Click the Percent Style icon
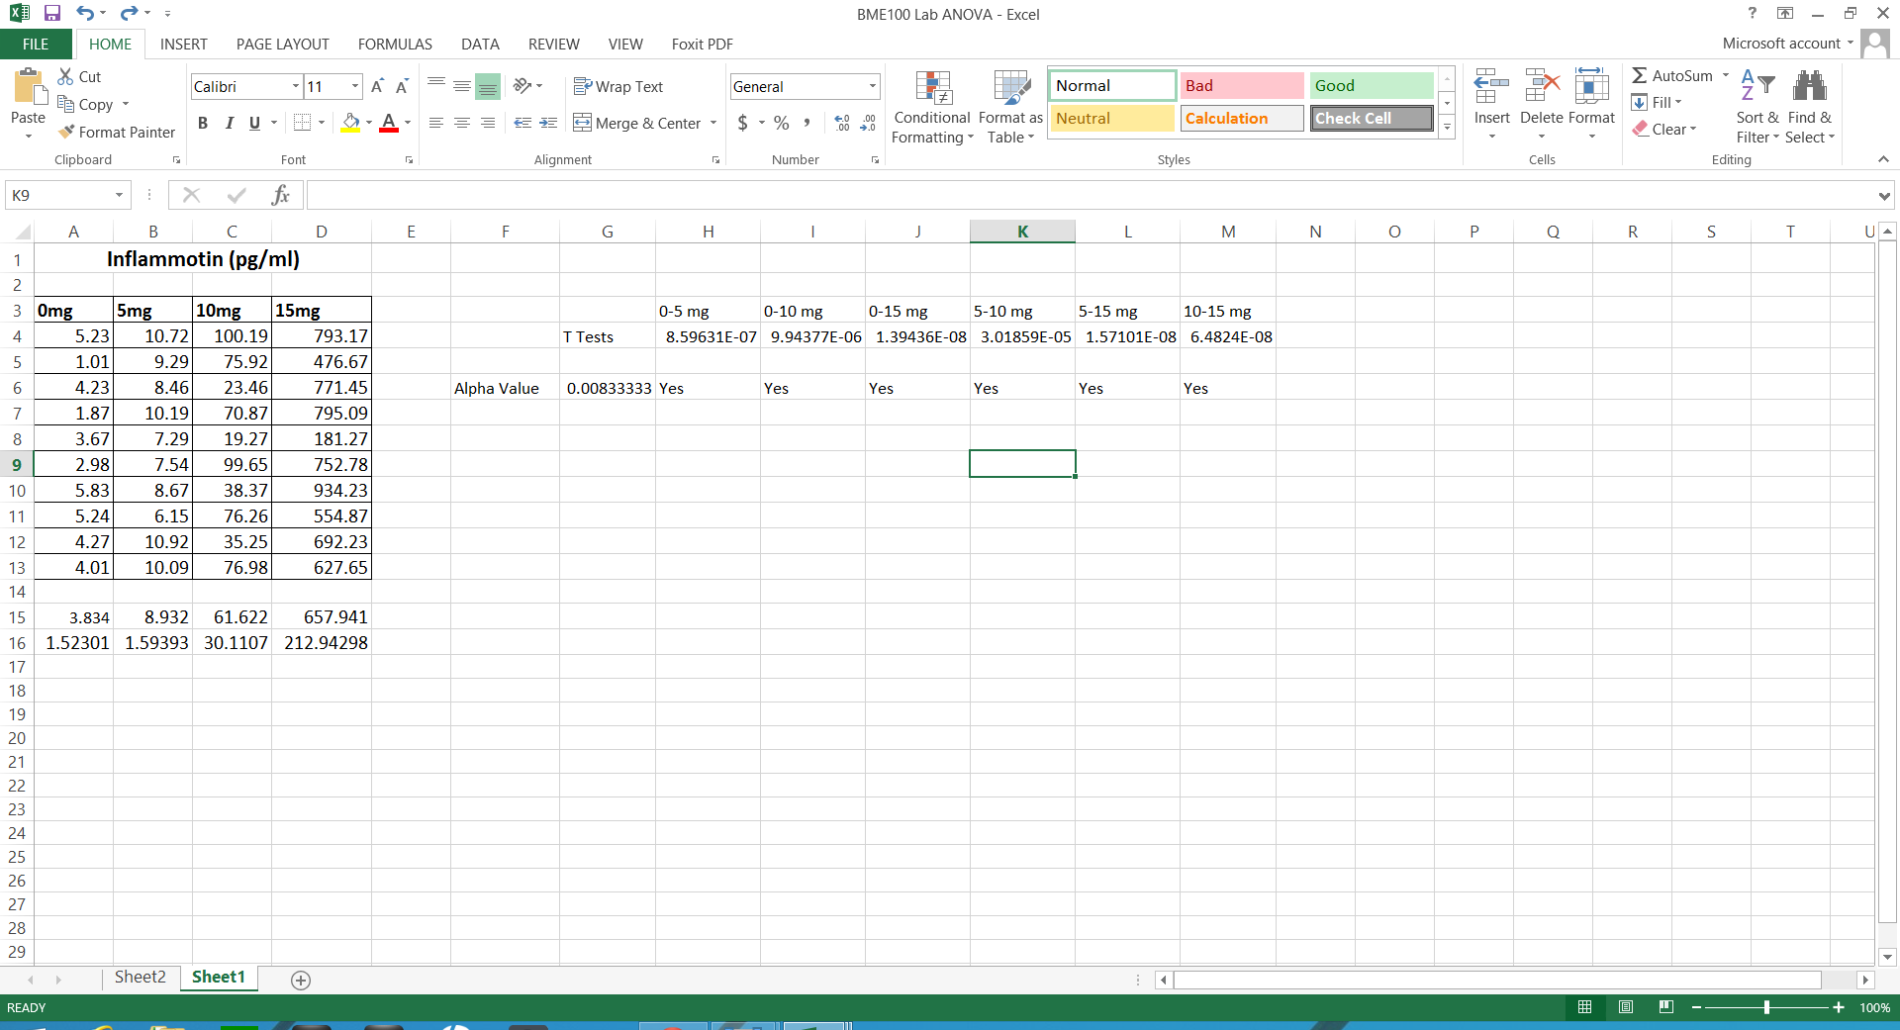Screen dimensions: 1900x1030 point(782,123)
